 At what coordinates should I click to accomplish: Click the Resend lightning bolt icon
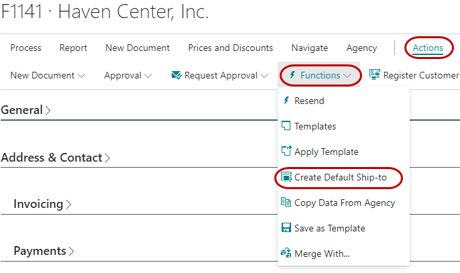(x=286, y=101)
